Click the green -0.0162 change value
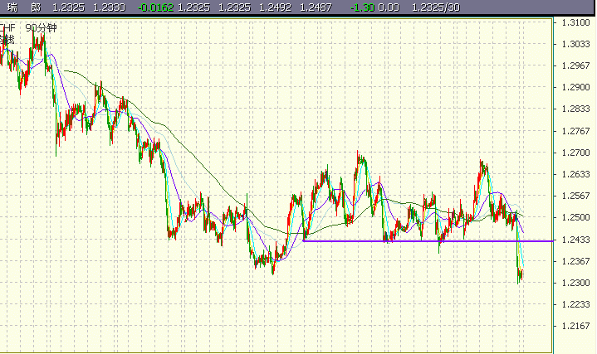The image size is (597, 354). 157,7
